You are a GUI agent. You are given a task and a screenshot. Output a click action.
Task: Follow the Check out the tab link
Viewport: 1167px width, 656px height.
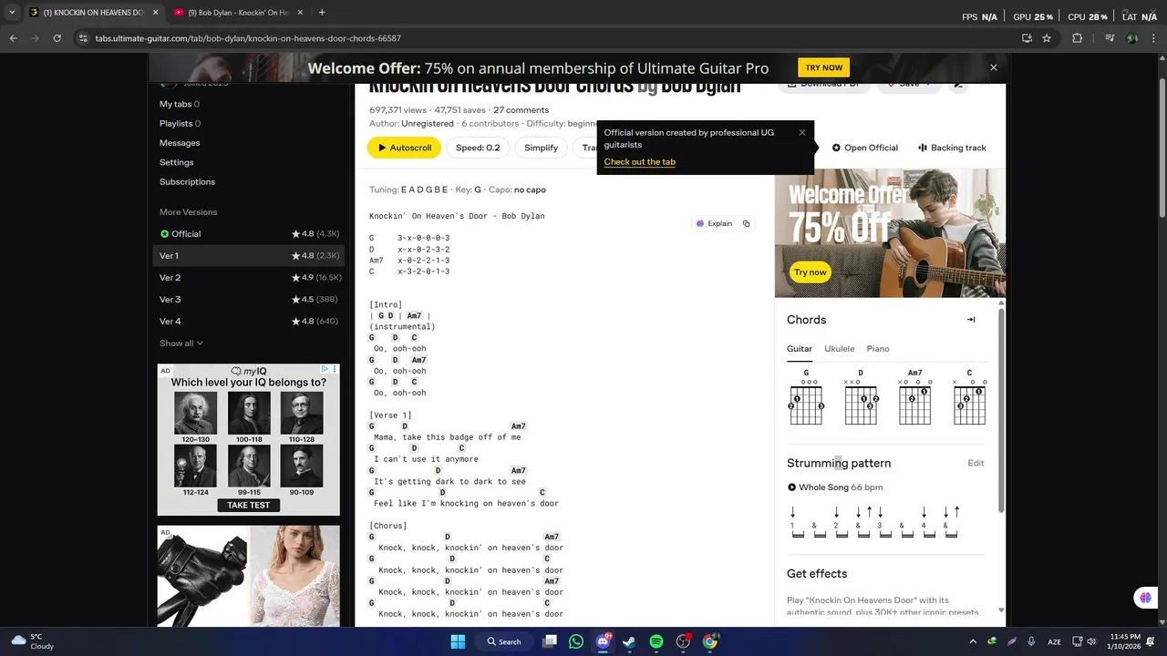pos(639,161)
